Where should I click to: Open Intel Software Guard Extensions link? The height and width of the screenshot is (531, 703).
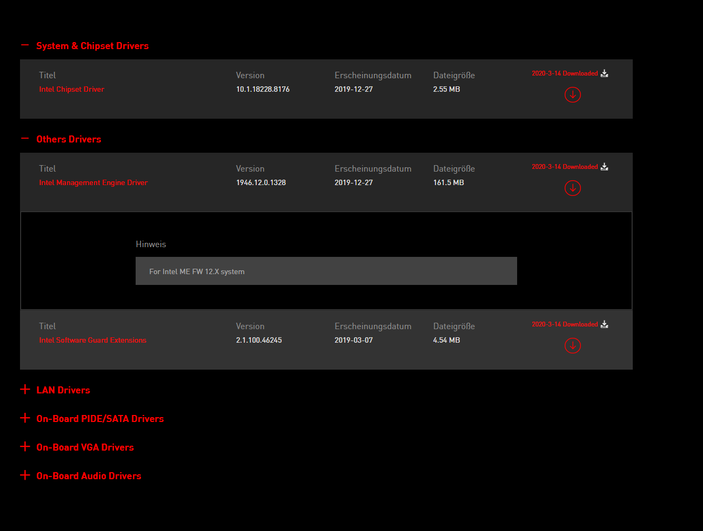92,340
